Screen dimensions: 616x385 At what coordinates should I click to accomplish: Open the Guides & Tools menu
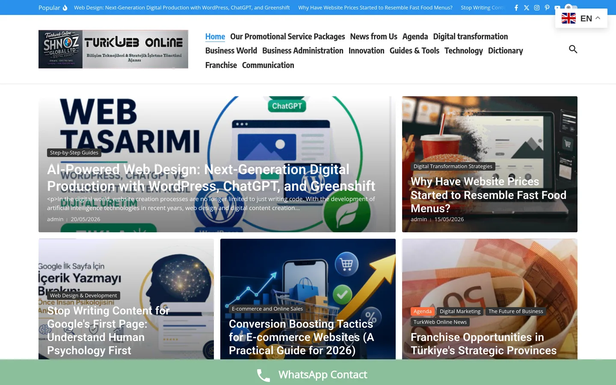point(415,50)
